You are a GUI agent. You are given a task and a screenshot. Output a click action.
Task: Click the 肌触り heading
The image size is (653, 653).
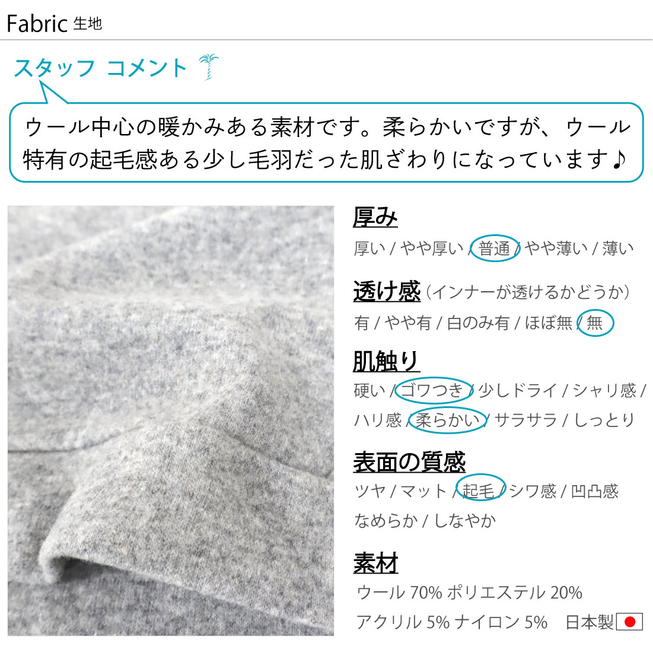tap(386, 361)
